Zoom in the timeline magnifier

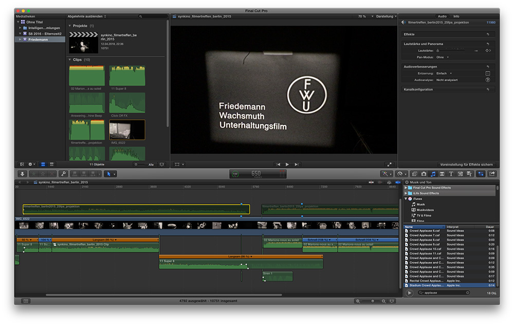(x=383, y=301)
